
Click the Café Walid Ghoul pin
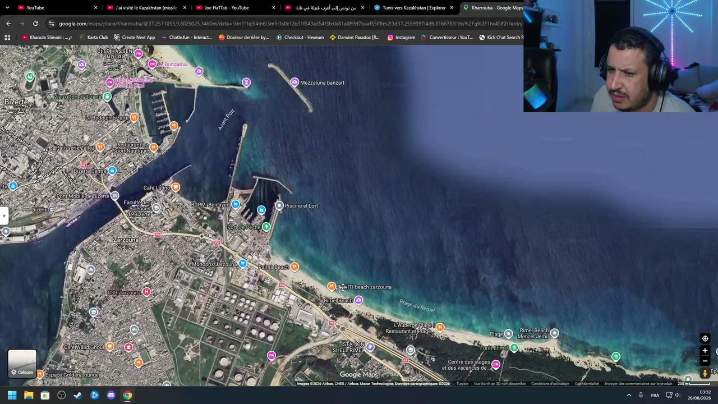click(x=110, y=347)
